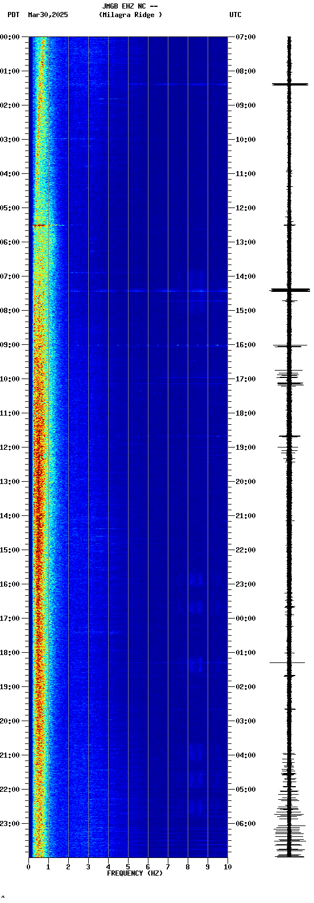Select the 01:00 PDT time label

(x=10, y=71)
